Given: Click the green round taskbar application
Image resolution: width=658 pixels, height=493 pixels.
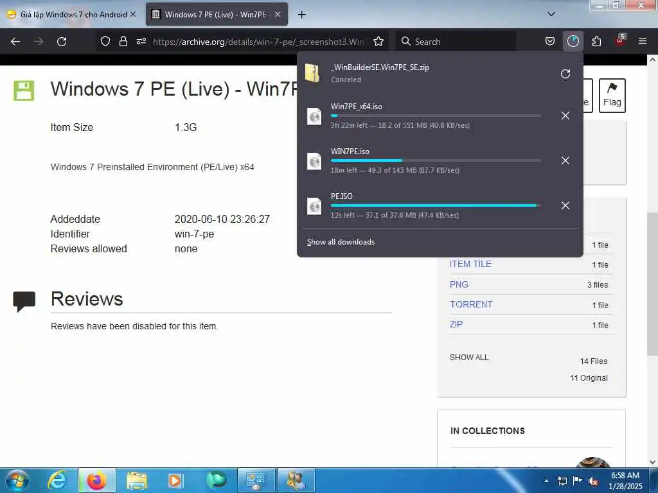Looking at the screenshot, I should 216,480.
